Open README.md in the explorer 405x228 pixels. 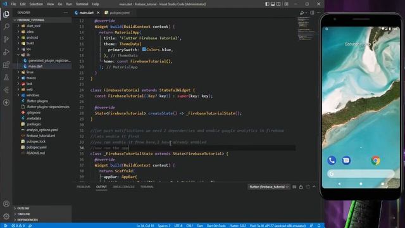[35, 153]
